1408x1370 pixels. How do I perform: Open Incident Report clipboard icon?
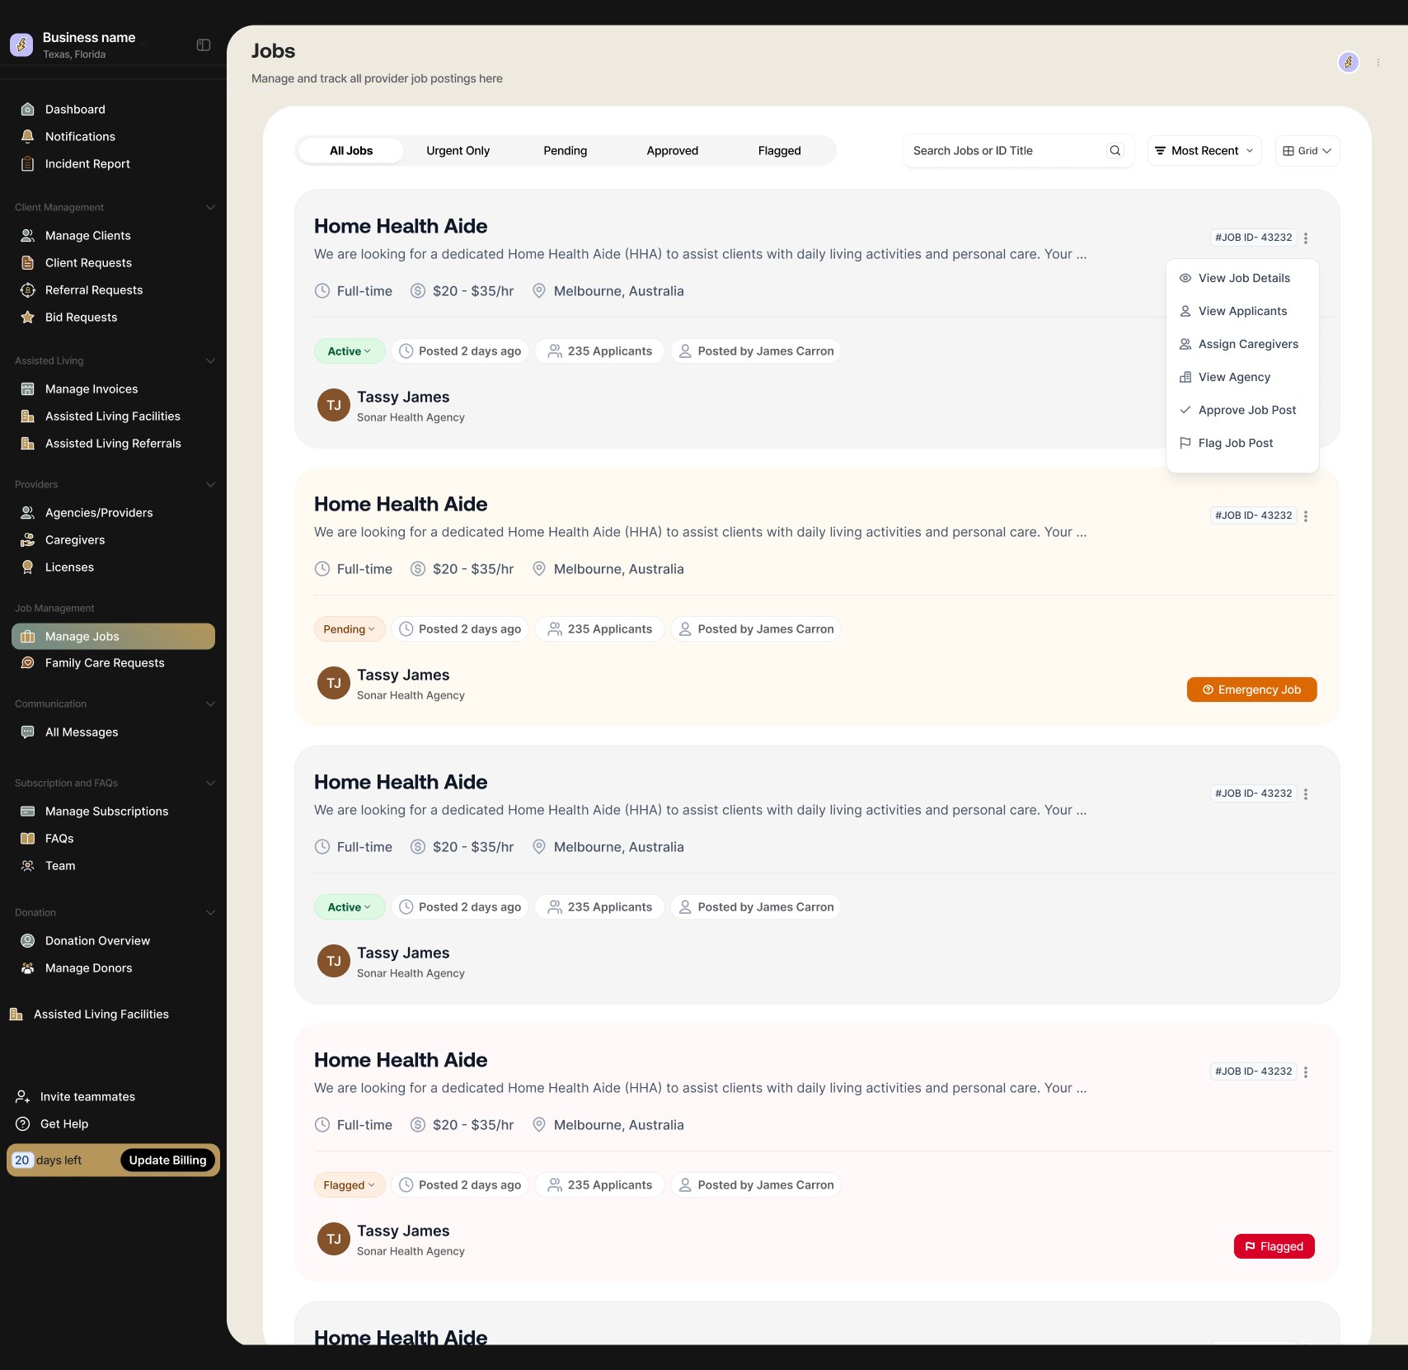click(27, 164)
